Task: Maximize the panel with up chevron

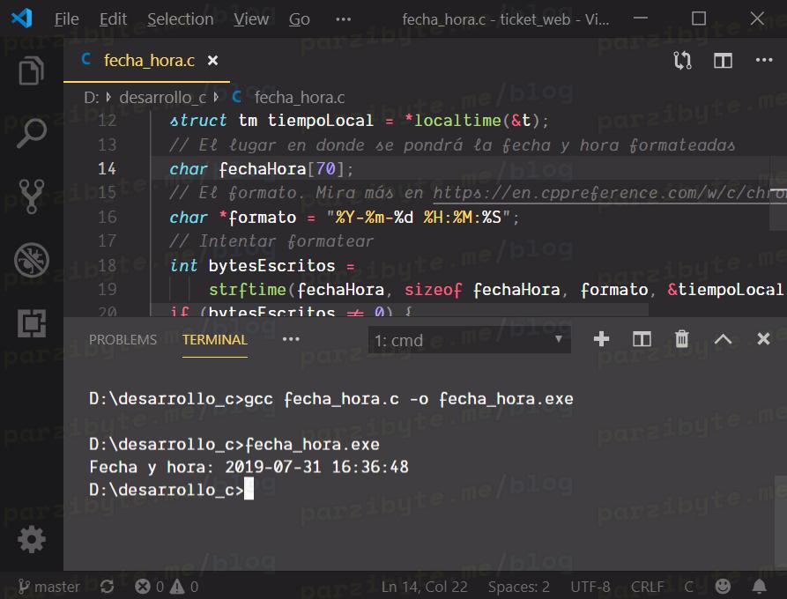Action: click(x=723, y=339)
